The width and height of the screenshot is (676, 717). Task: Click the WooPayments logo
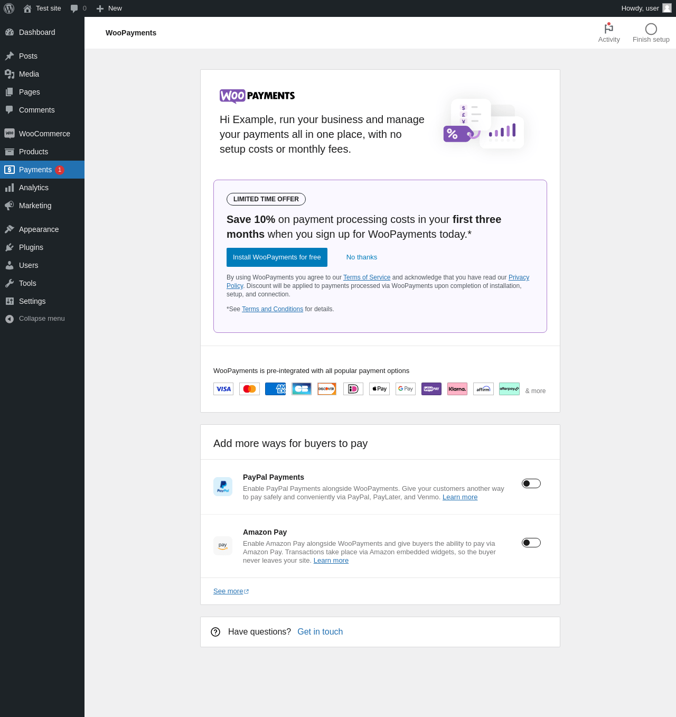[x=257, y=96]
